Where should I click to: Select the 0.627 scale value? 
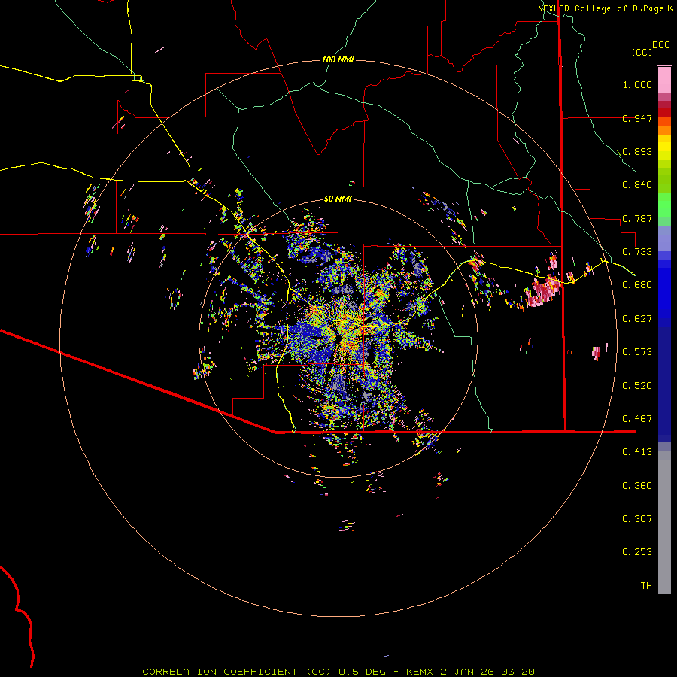(x=637, y=319)
